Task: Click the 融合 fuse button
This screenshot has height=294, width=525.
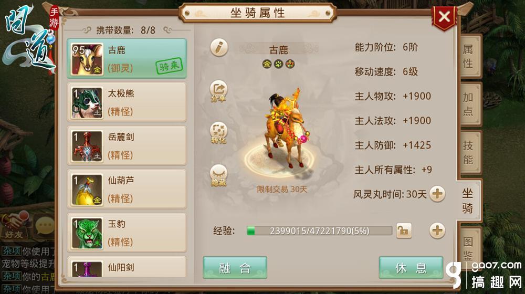Action: coord(235,268)
